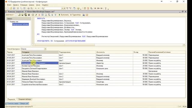
Task: Click the New document icon in main toolbar
Action: click(7, 8)
